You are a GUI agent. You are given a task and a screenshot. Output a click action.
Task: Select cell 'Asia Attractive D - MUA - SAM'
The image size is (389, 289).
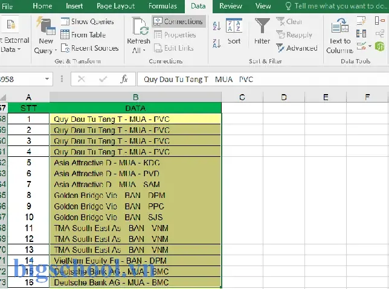click(x=135, y=185)
